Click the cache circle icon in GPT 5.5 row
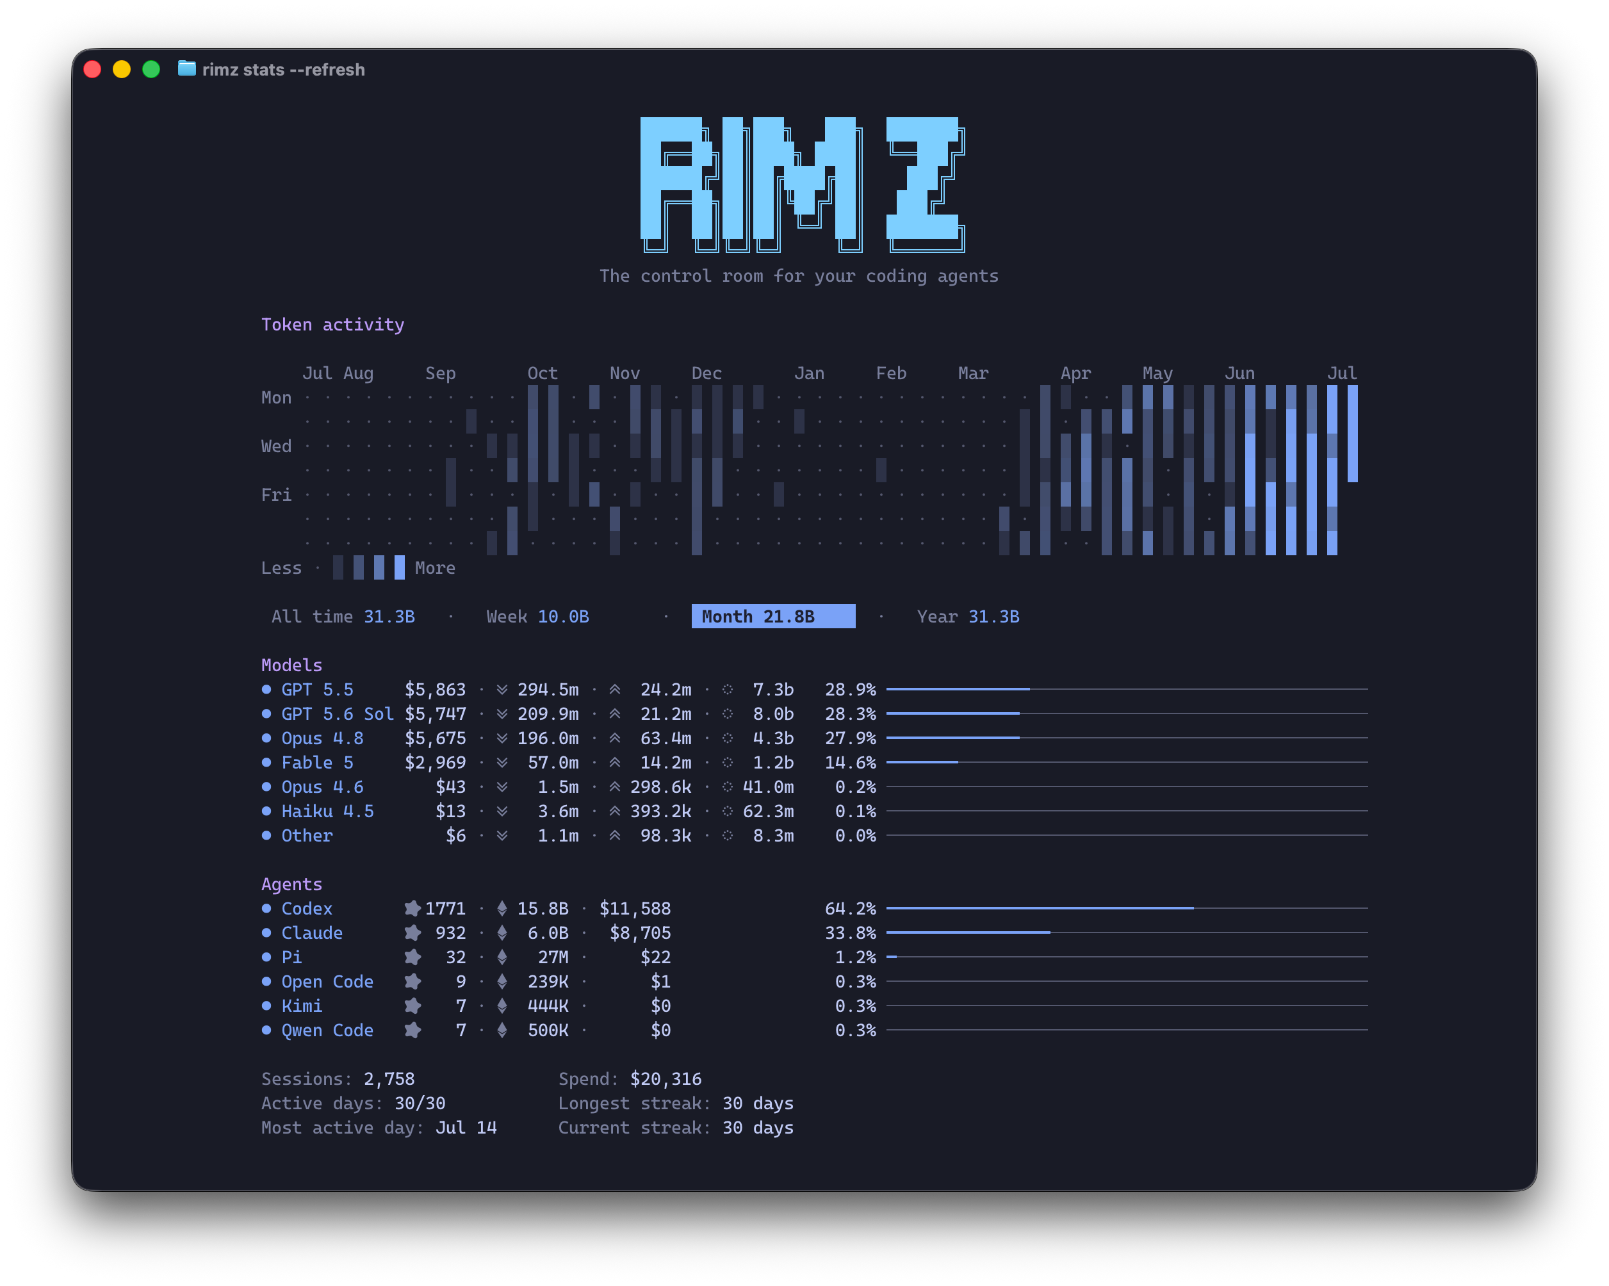 pos(728,690)
